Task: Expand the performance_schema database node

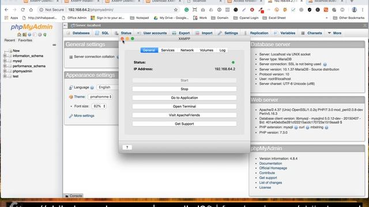Action: [x=5, y=66]
